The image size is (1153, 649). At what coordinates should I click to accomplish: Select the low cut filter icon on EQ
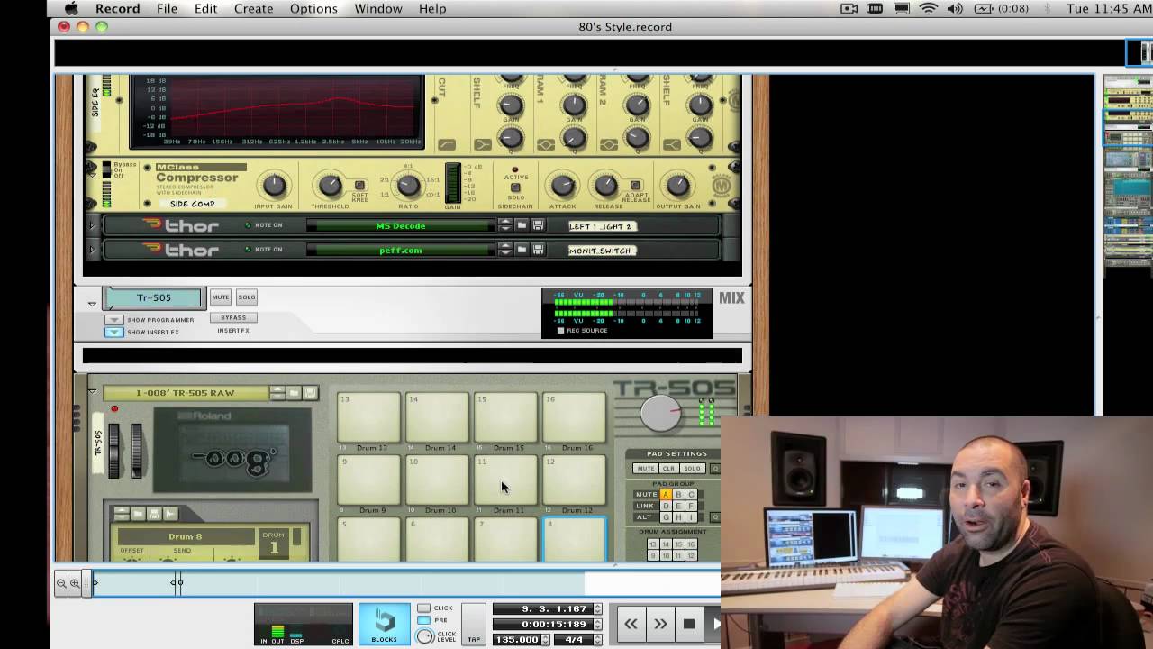point(447,144)
